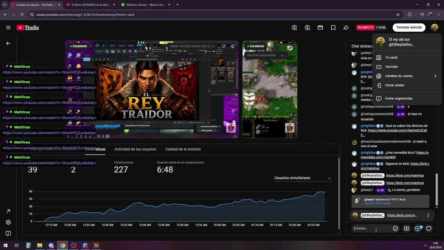Viewport: 444px width, 250px height.
Task: Click the 6:48 average duration value
Action: (x=165, y=169)
